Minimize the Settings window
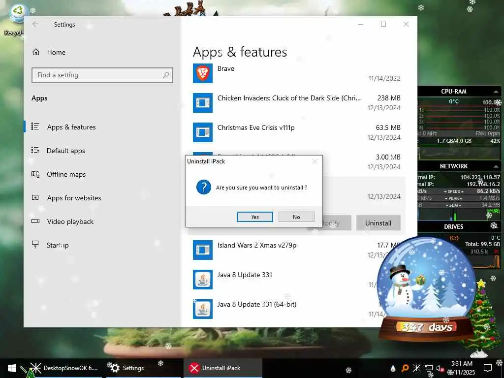The image size is (504, 378). (361, 24)
